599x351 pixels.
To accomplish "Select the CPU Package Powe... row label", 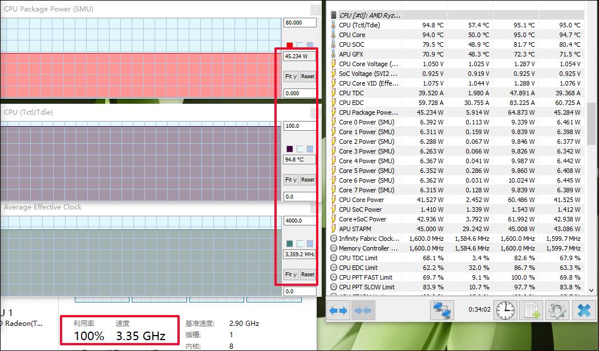I will coord(369,112).
